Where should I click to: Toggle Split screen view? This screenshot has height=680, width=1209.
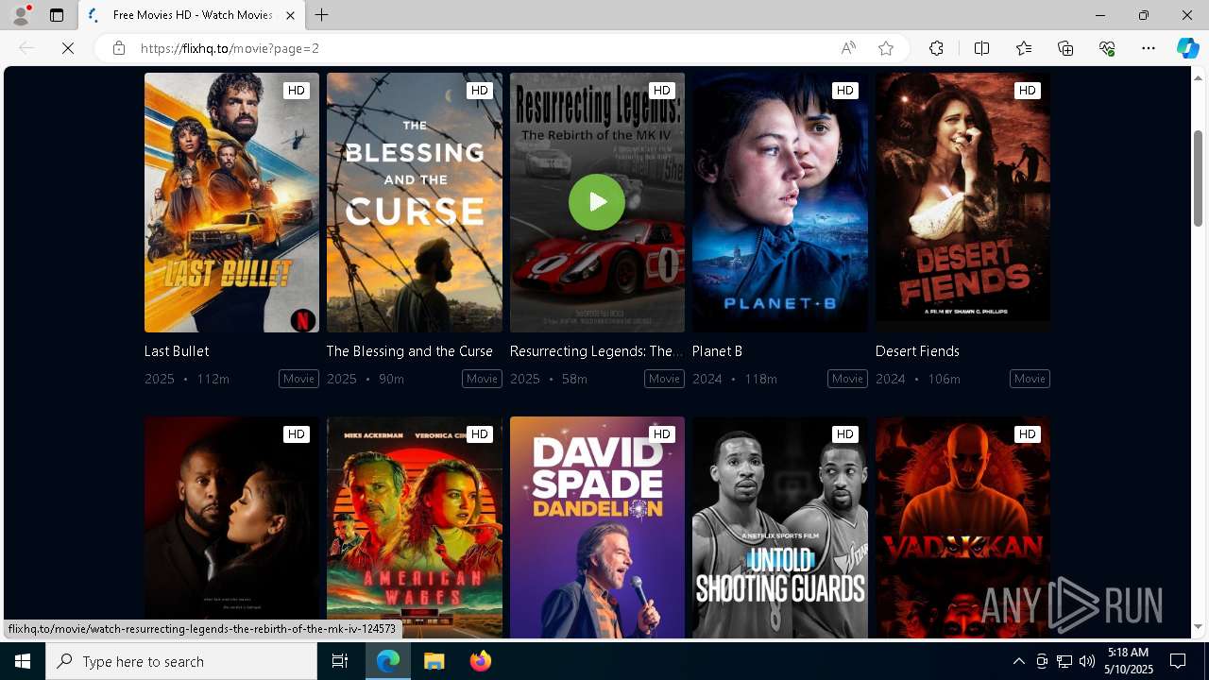[x=981, y=48]
